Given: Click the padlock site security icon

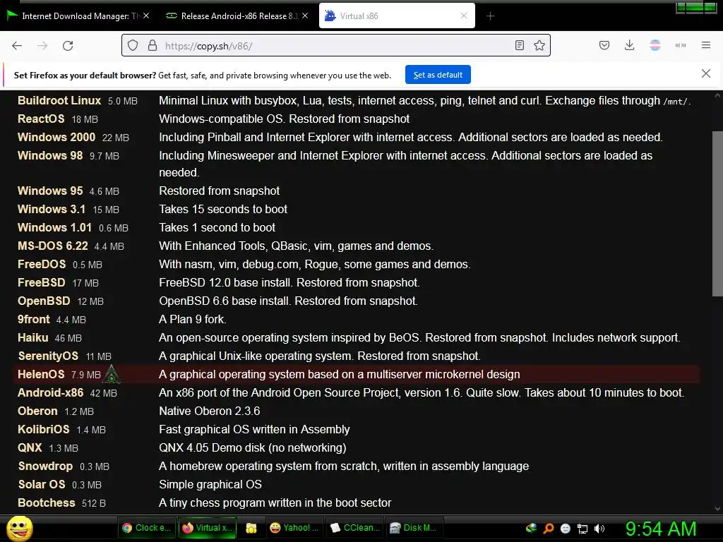Looking at the screenshot, I should [153, 45].
